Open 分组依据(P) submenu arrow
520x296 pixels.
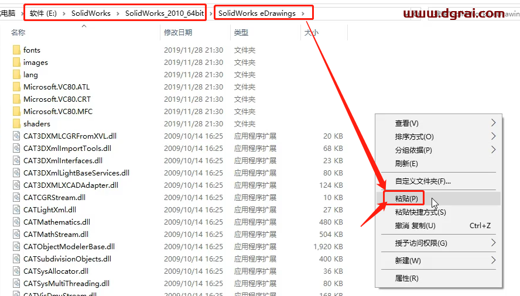click(494, 150)
